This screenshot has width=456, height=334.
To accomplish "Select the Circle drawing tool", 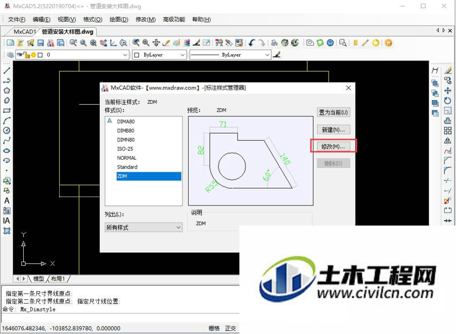I will coord(7,130).
